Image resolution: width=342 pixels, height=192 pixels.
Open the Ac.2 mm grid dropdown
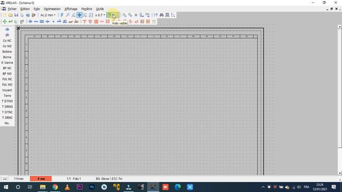point(48,15)
